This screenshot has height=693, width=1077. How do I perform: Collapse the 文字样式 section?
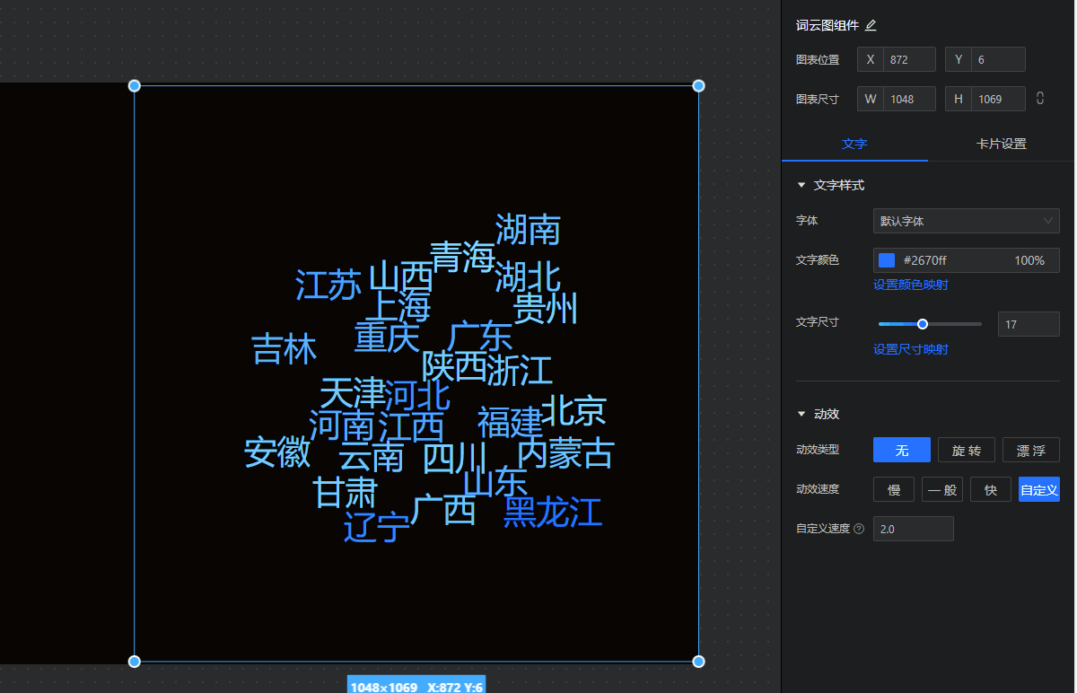pyautogui.click(x=801, y=185)
